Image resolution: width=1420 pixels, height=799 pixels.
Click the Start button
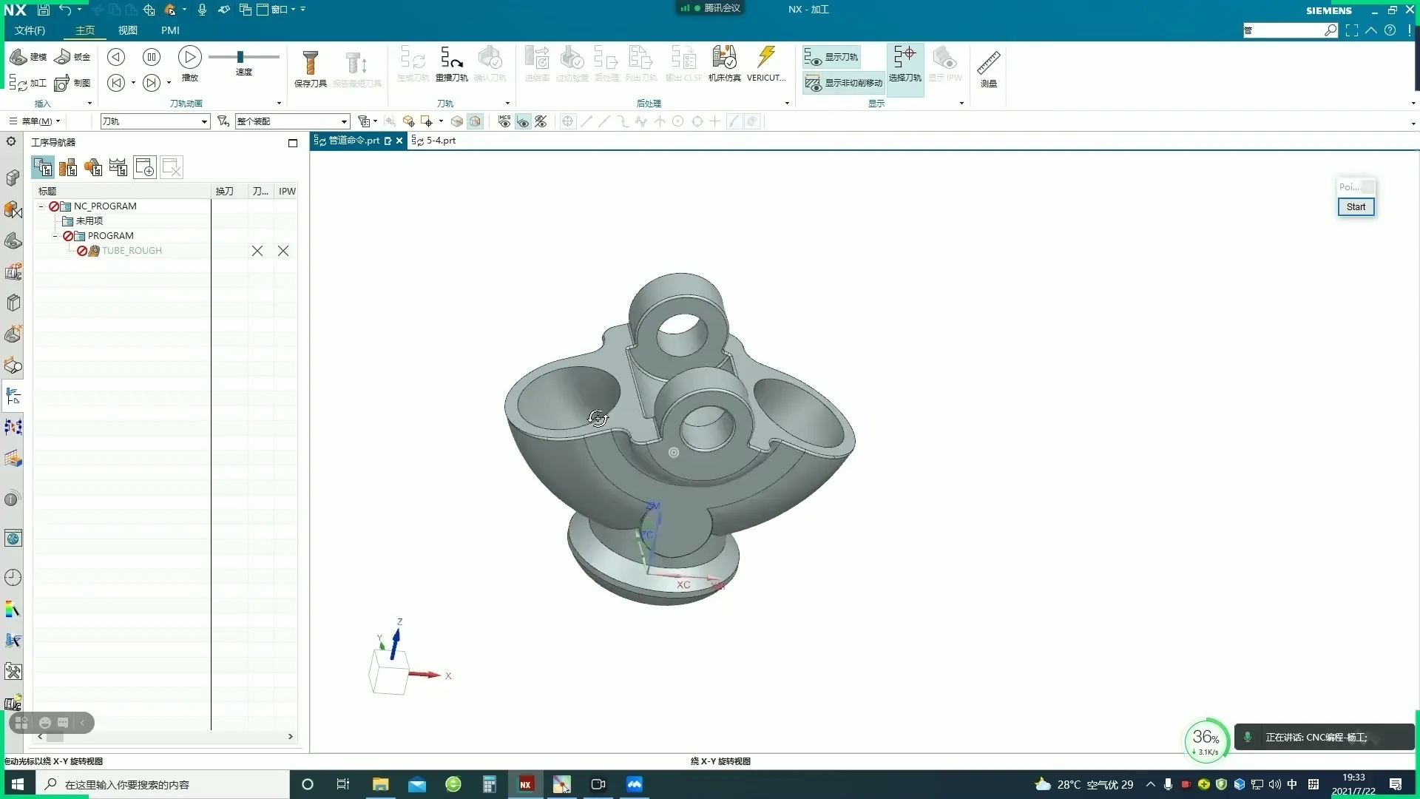pos(1355,207)
